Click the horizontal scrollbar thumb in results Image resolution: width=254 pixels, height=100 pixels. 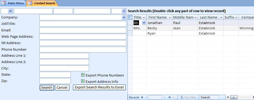click(234, 97)
